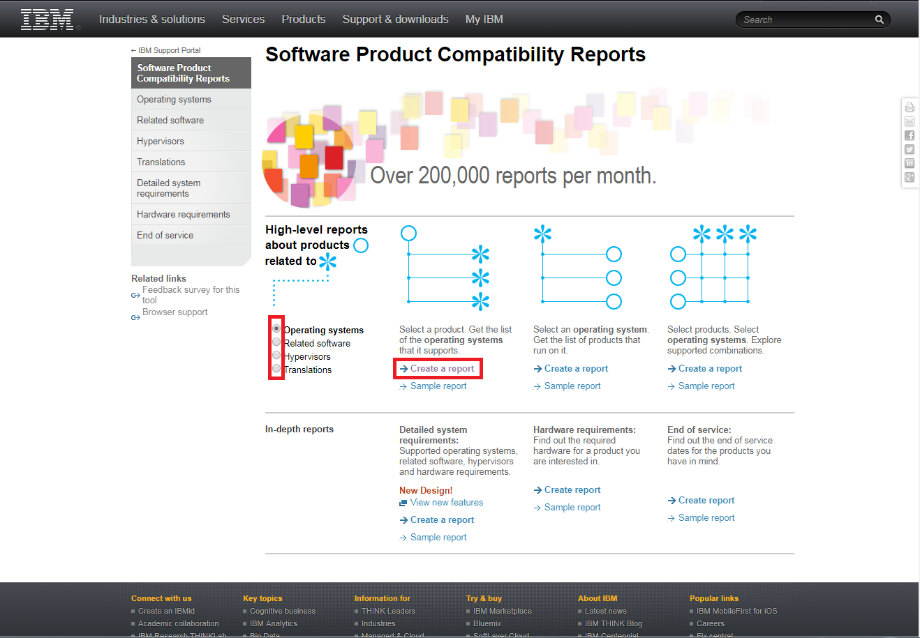Open Translations in the sidebar

[191, 162]
